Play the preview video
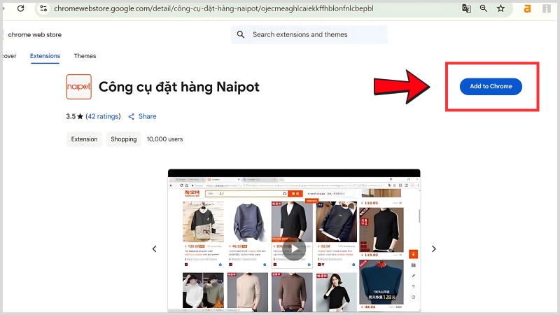Image resolution: width=560 pixels, height=315 pixels. click(294, 249)
